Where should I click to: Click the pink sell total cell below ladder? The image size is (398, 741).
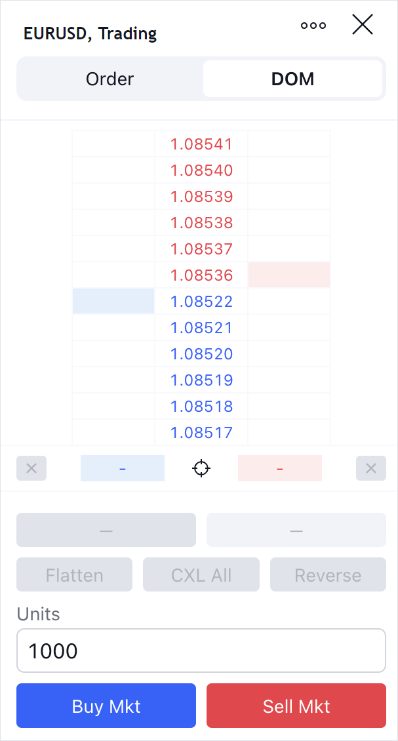coord(280,468)
